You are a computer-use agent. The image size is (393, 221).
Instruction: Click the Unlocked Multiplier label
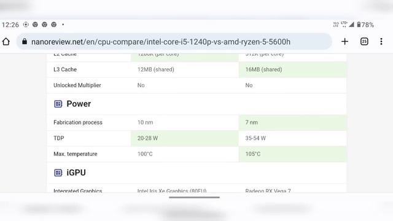click(77, 85)
